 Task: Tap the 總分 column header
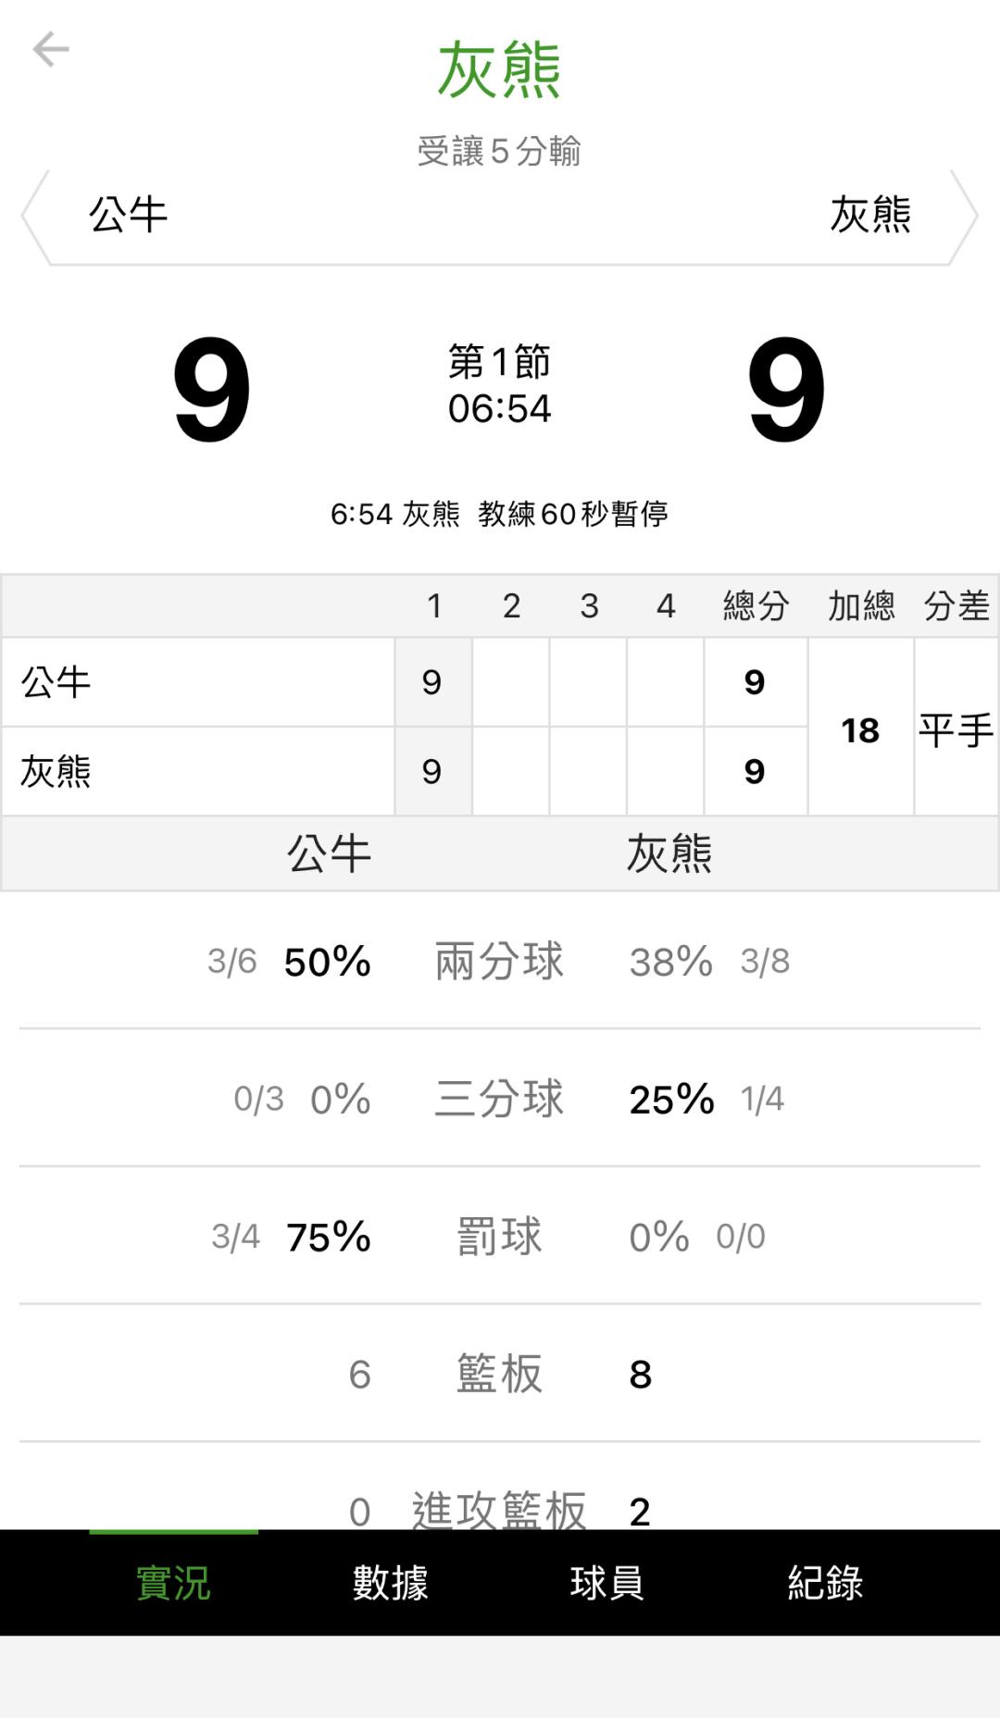(x=756, y=606)
